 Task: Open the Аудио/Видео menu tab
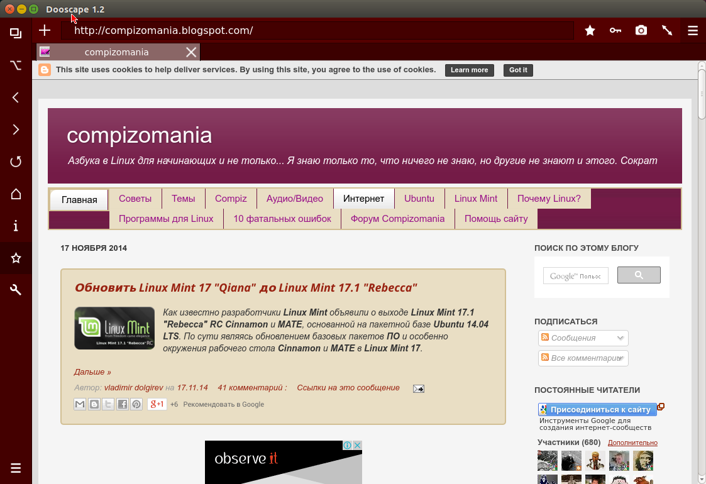pyautogui.click(x=295, y=199)
